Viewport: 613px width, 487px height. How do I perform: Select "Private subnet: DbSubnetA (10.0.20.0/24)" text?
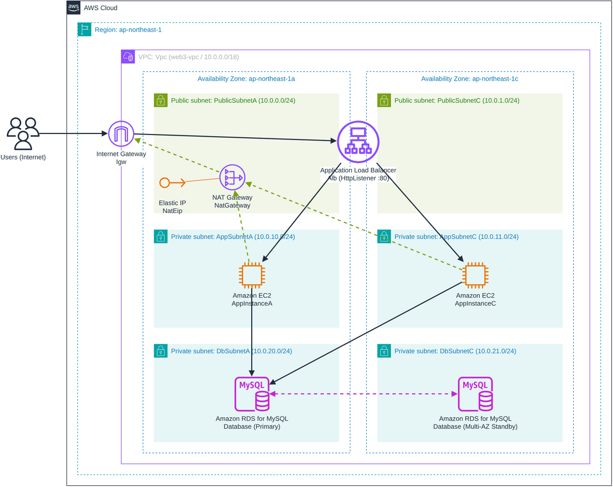click(x=232, y=351)
